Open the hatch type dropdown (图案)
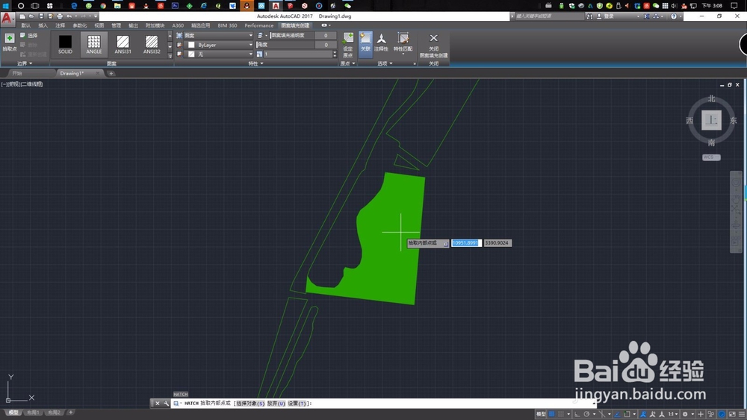Viewport: 747px width, 420px height. [218, 36]
